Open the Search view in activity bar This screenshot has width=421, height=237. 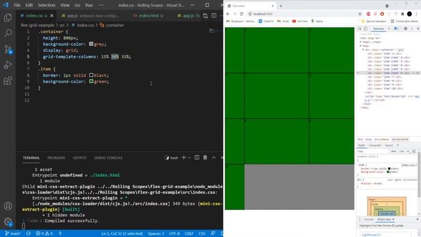click(x=8, y=34)
